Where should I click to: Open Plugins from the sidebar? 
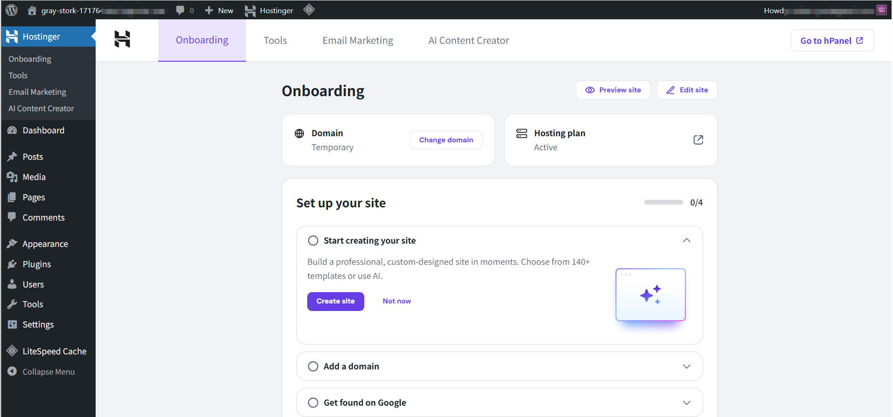[x=36, y=264]
